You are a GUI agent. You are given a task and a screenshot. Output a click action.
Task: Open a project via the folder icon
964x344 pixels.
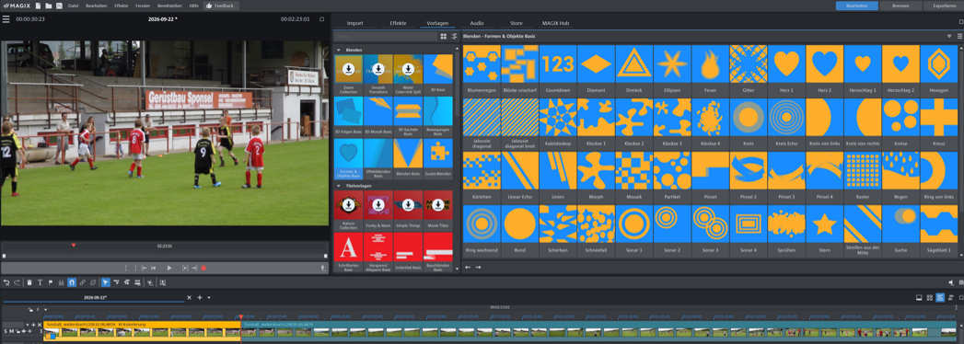click(49, 6)
